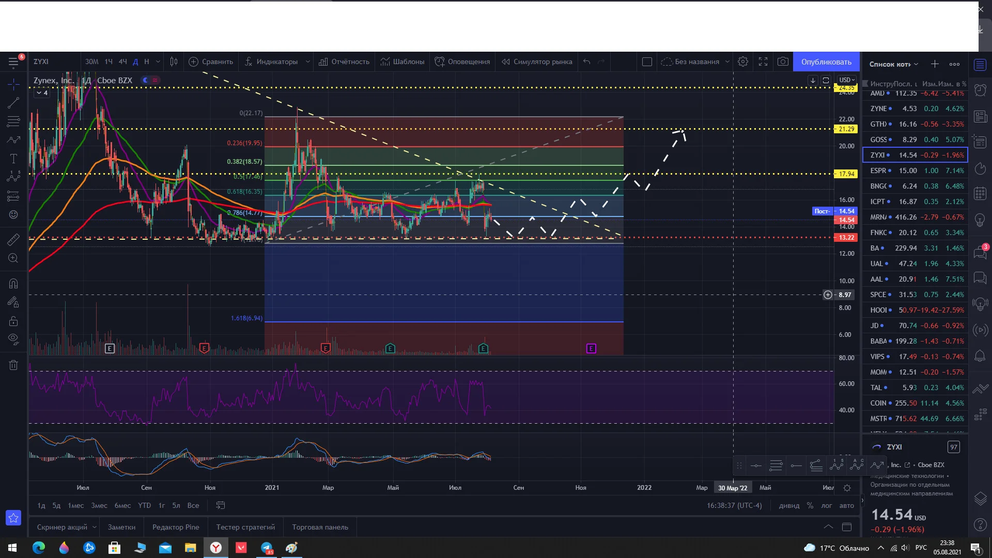Collapse the indicator legend showing 4

coord(42,93)
